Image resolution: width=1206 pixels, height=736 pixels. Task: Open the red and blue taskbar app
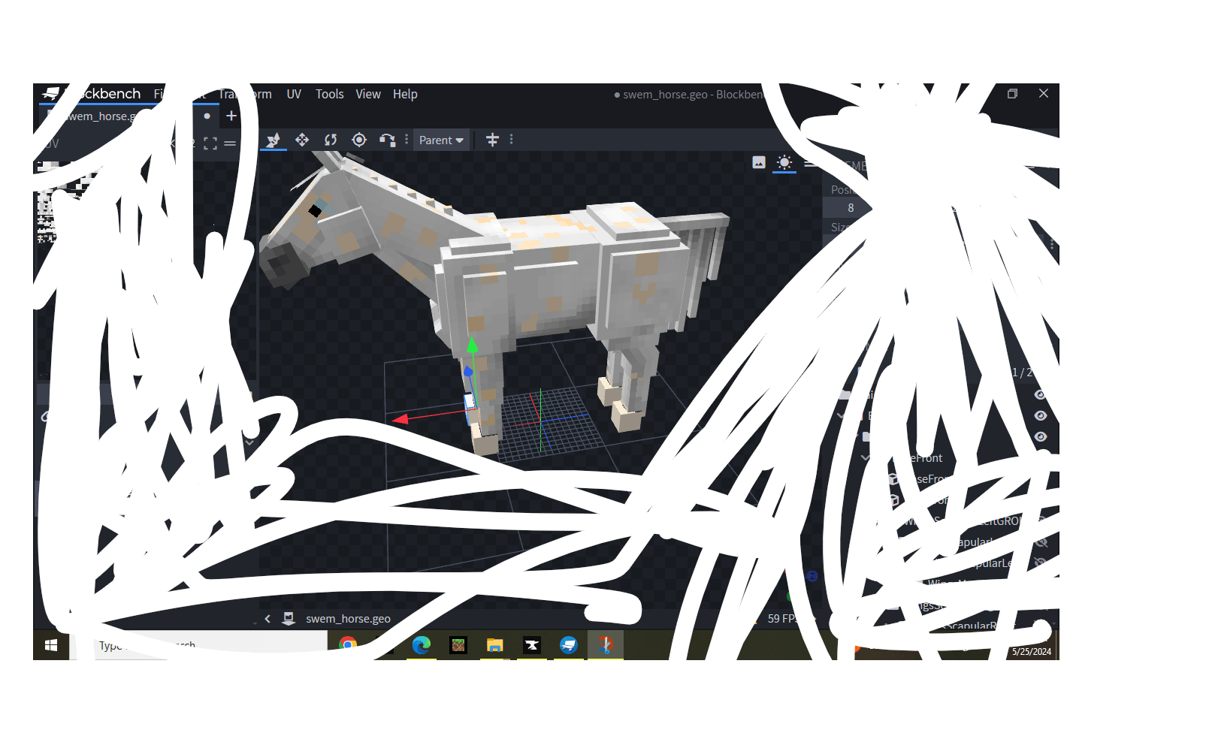coord(605,645)
